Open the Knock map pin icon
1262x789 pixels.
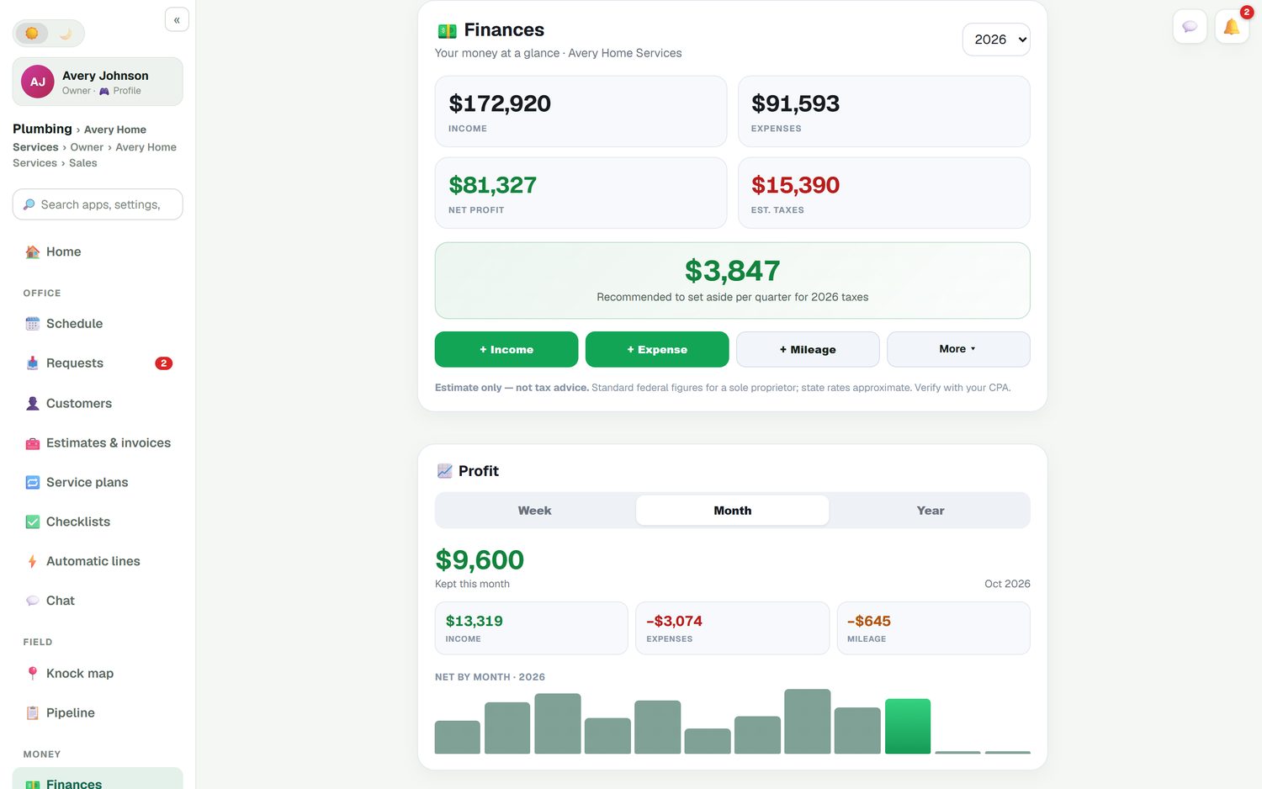click(33, 674)
